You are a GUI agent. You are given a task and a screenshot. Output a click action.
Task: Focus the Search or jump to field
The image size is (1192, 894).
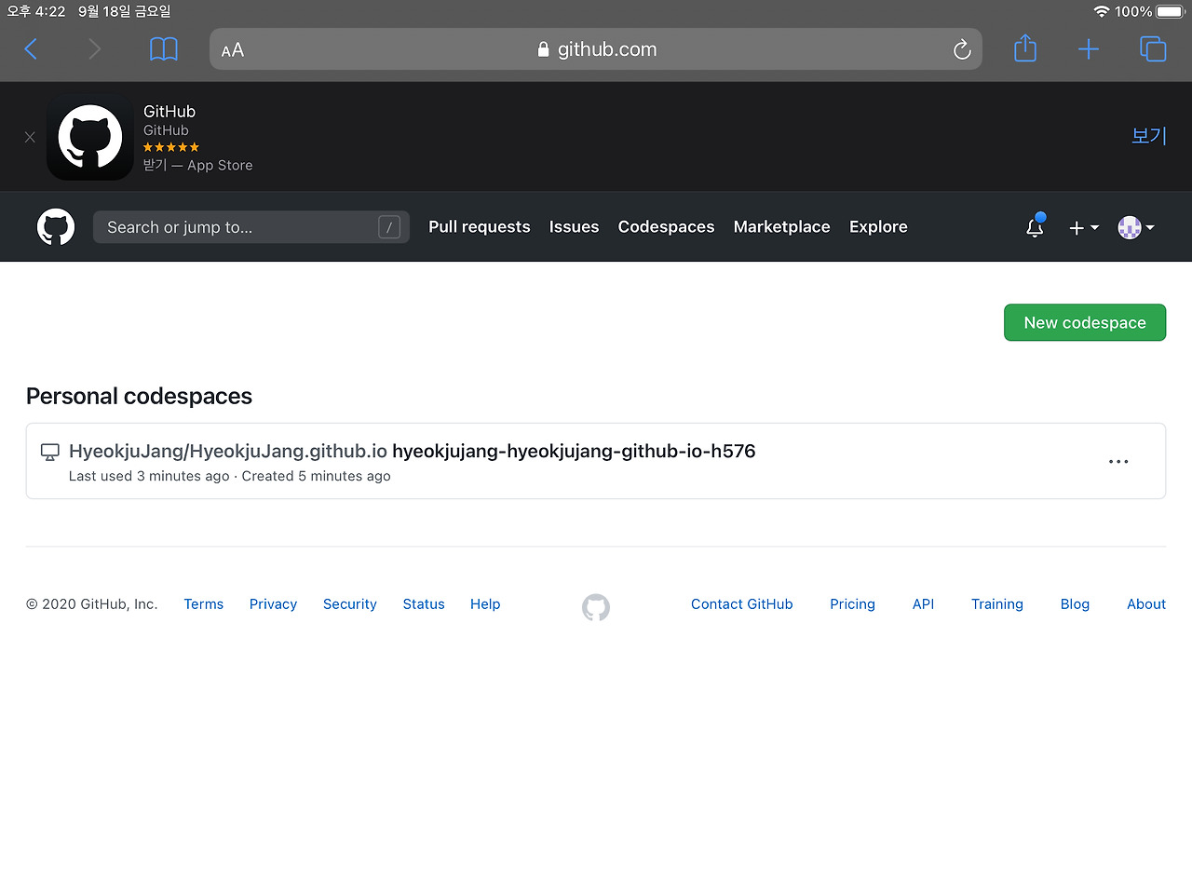pos(251,226)
